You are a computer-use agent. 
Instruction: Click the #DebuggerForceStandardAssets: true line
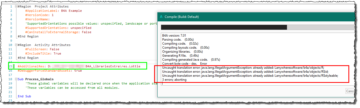click(x=50, y=71)
